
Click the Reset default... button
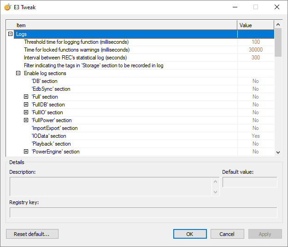[x=32, y=234]
